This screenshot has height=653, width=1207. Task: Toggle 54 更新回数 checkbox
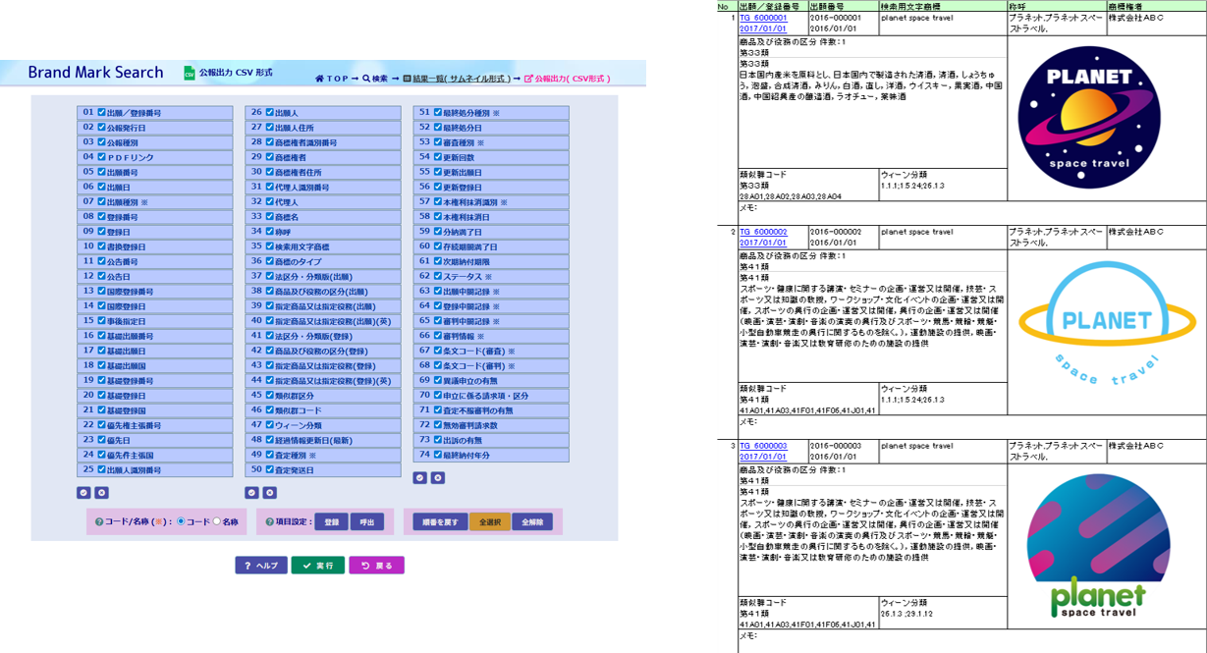438,157
